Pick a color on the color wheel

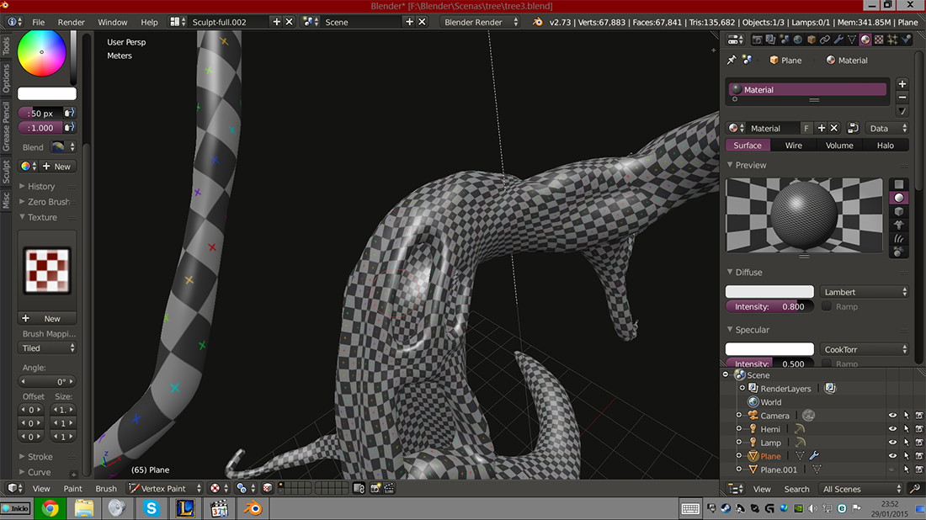click(x=41, y=52)
